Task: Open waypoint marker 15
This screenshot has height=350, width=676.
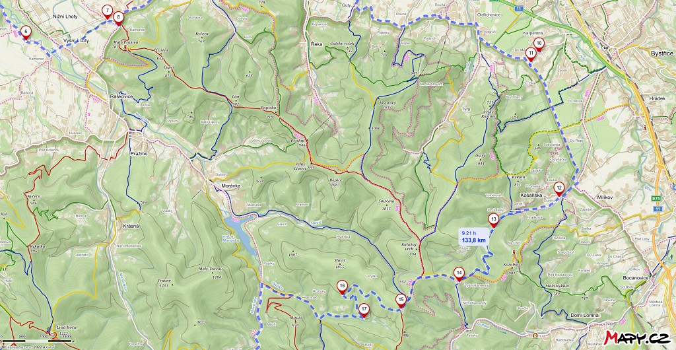Action: pos(401,300)
